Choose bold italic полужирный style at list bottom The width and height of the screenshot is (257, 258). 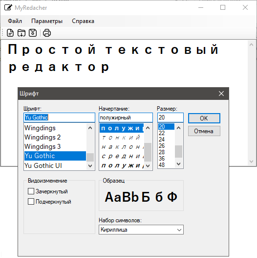[122, 165]
